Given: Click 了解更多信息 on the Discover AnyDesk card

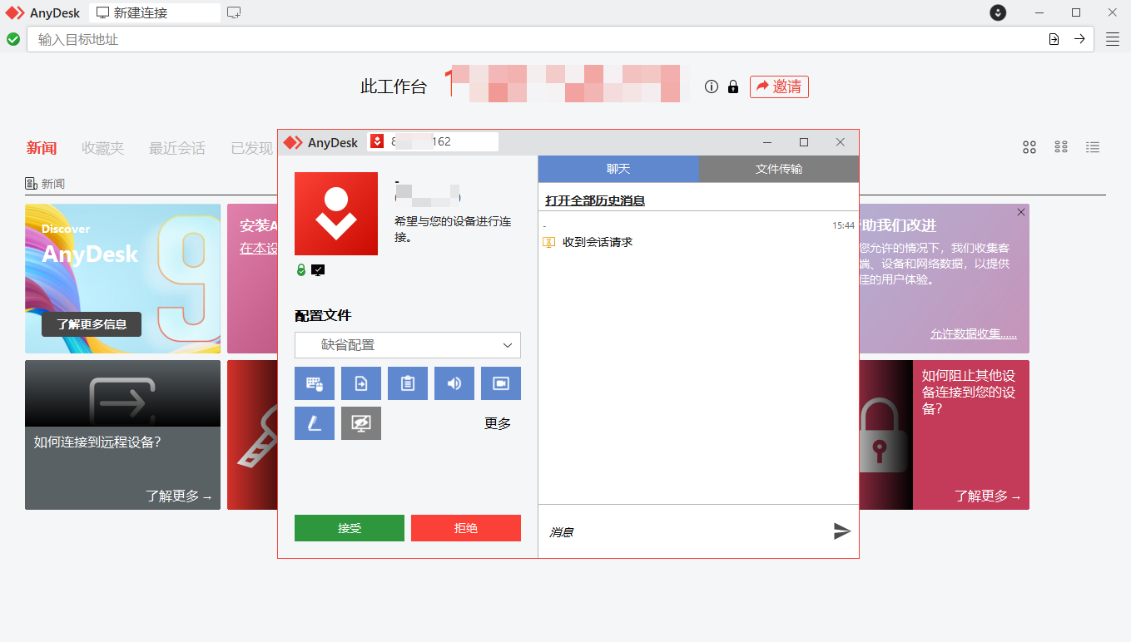Looking at the screenshot, I should (x=92, y=324).
